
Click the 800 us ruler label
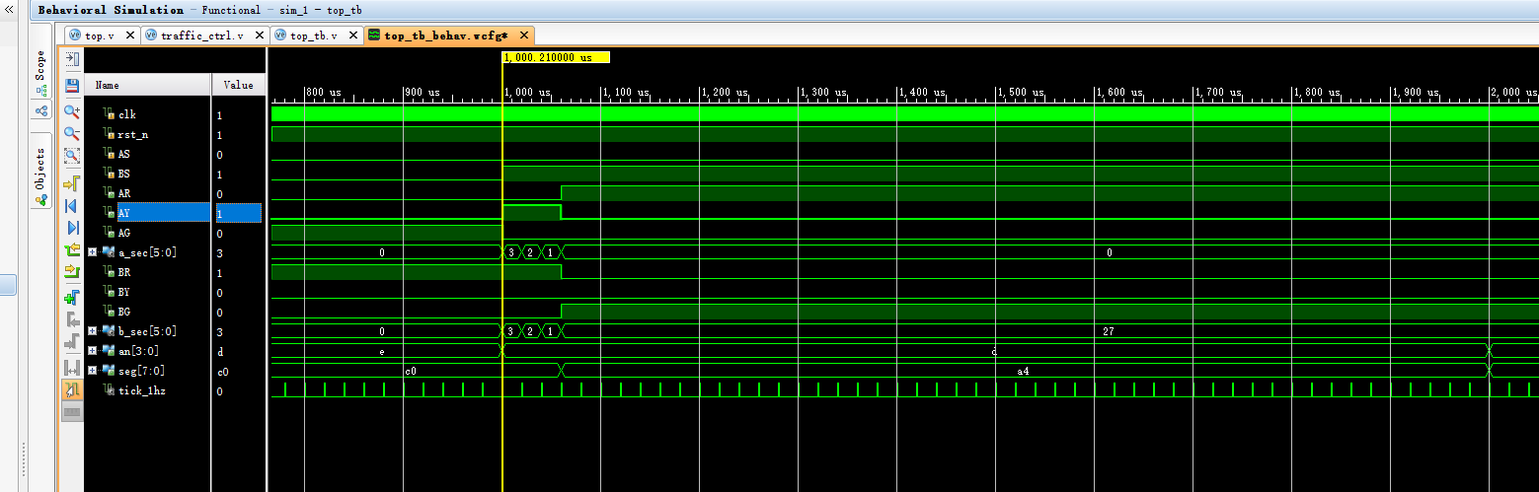click(x=324, y=92)
